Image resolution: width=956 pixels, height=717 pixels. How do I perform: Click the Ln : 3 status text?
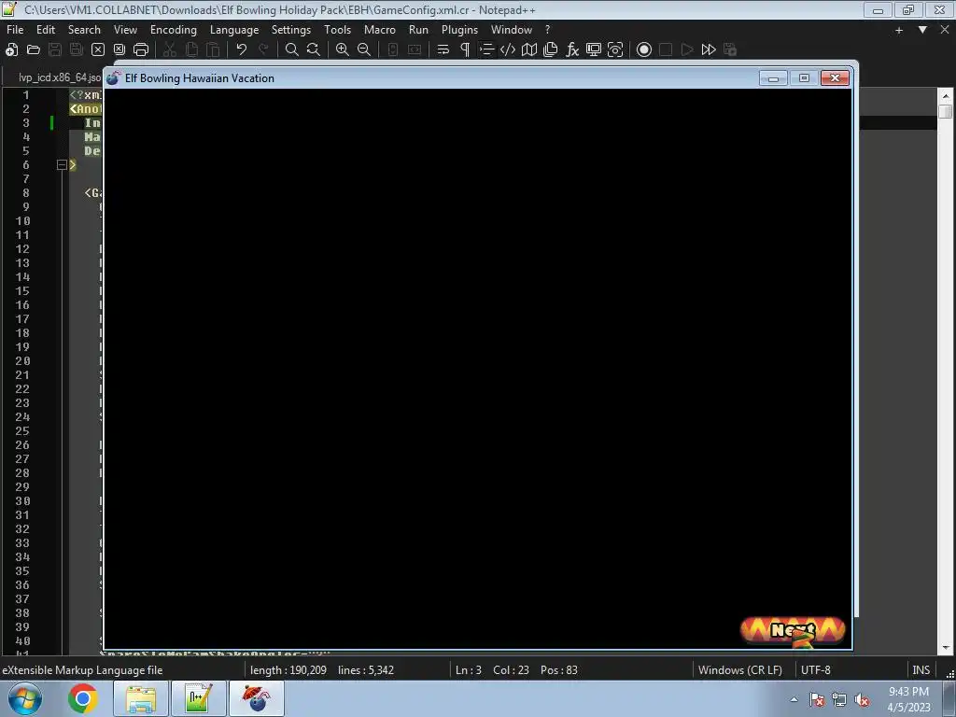point(469,669)
